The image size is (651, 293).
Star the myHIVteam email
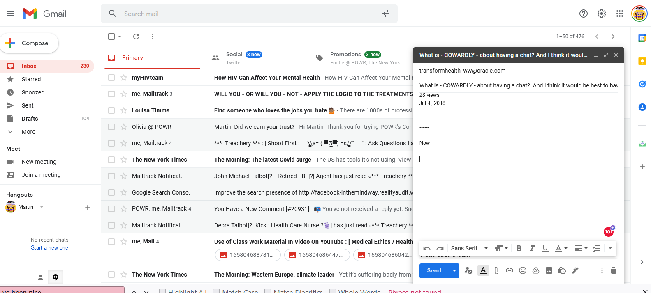(x=124, y=78)
